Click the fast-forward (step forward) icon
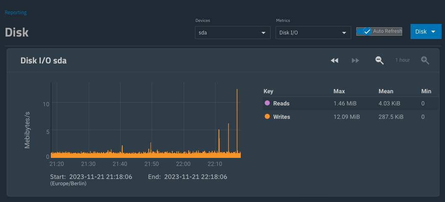 [x=355, y=60]
